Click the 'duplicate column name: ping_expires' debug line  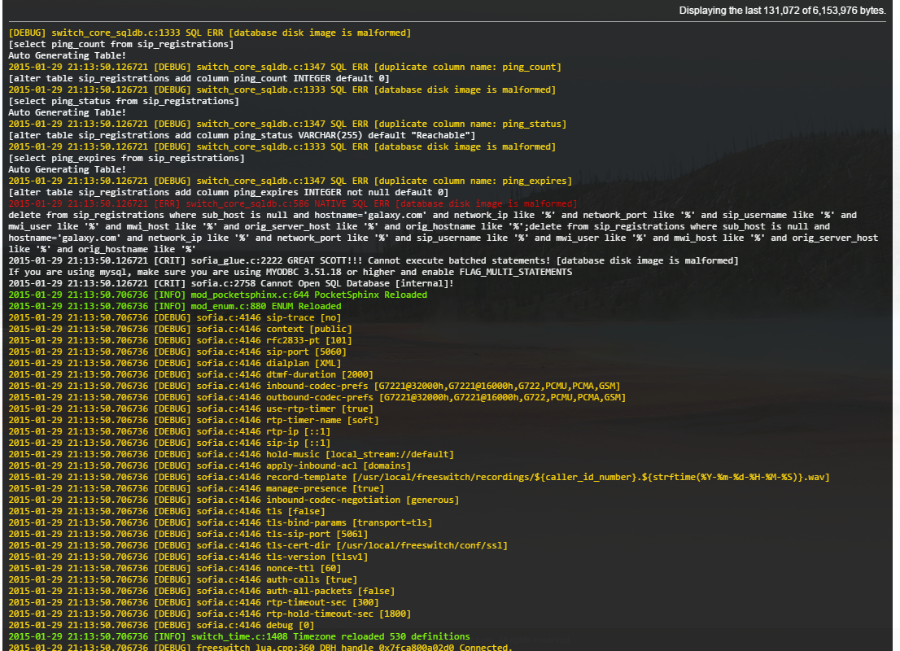pos(291,181)
